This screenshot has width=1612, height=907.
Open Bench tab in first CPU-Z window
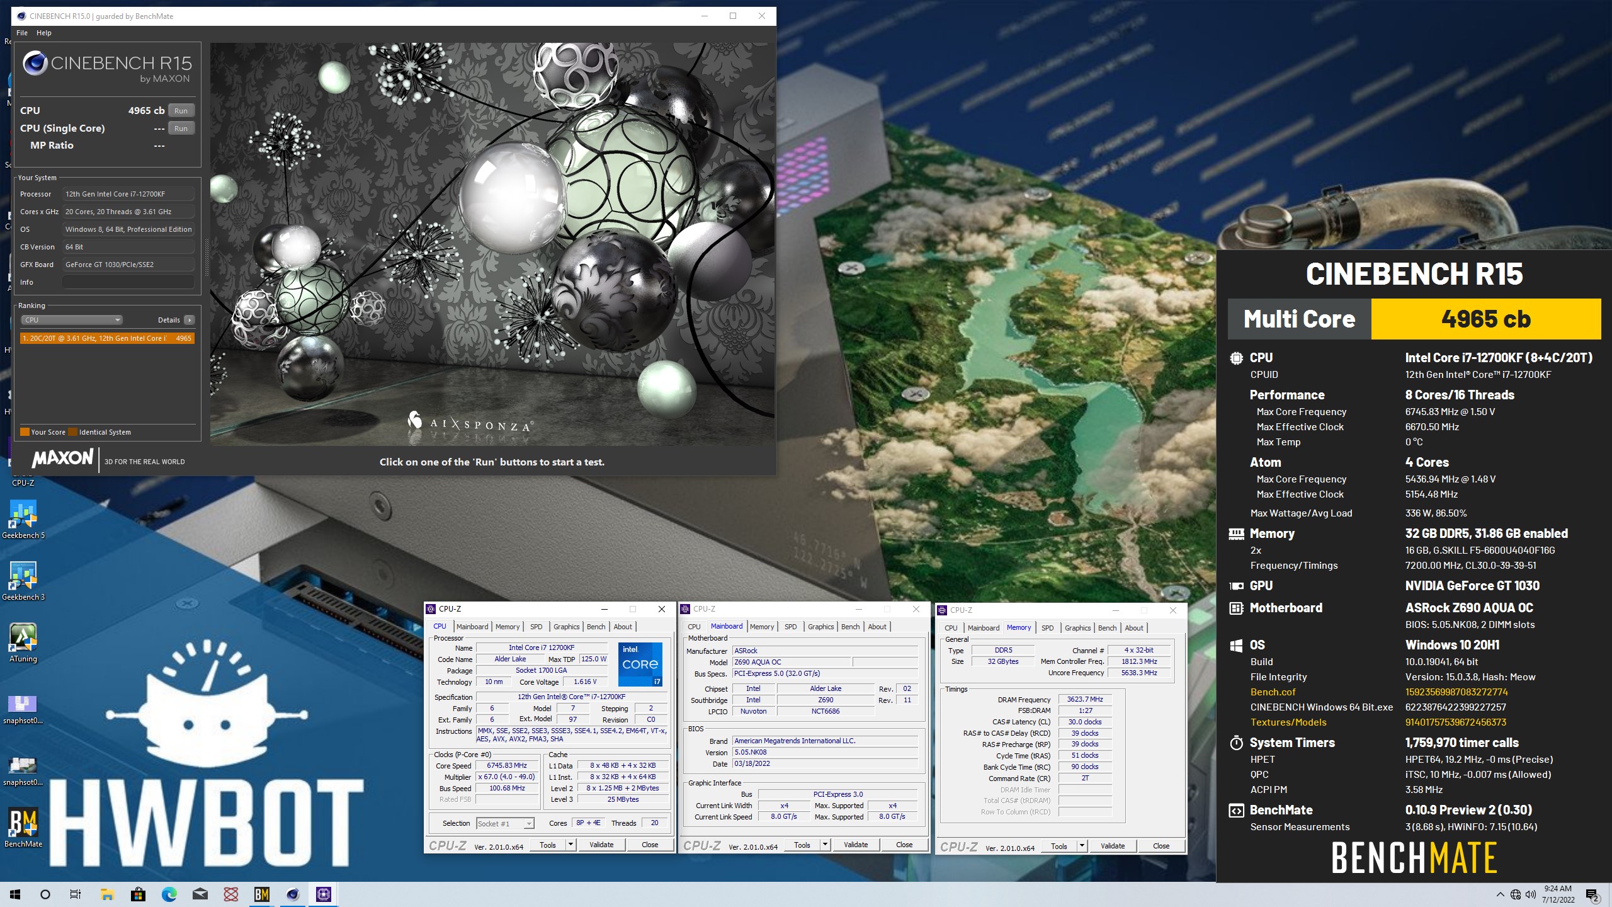(596, 627)
